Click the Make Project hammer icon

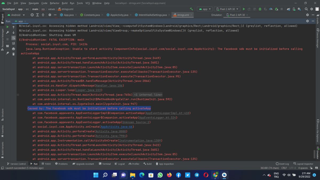(x=191, y=9)
